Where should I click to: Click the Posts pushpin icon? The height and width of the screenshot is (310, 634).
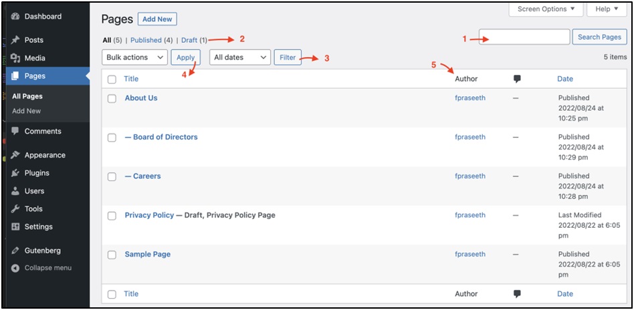pos(15,40)
